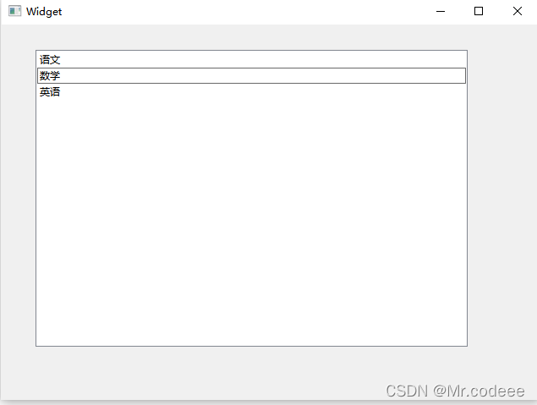Image resolution: width=537 pixels, height=405 pixels.
Task: Click blank row space after the 英语 text
Action: (263, 92)
